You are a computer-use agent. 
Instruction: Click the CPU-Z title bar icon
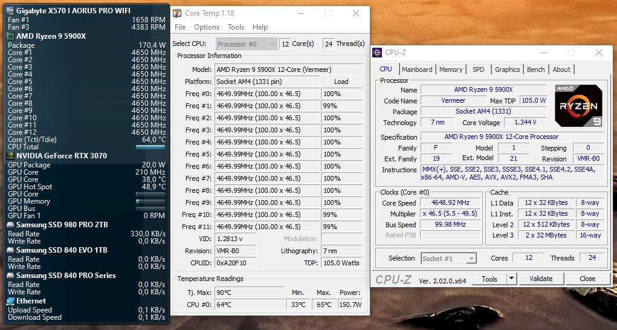(377, 53)
